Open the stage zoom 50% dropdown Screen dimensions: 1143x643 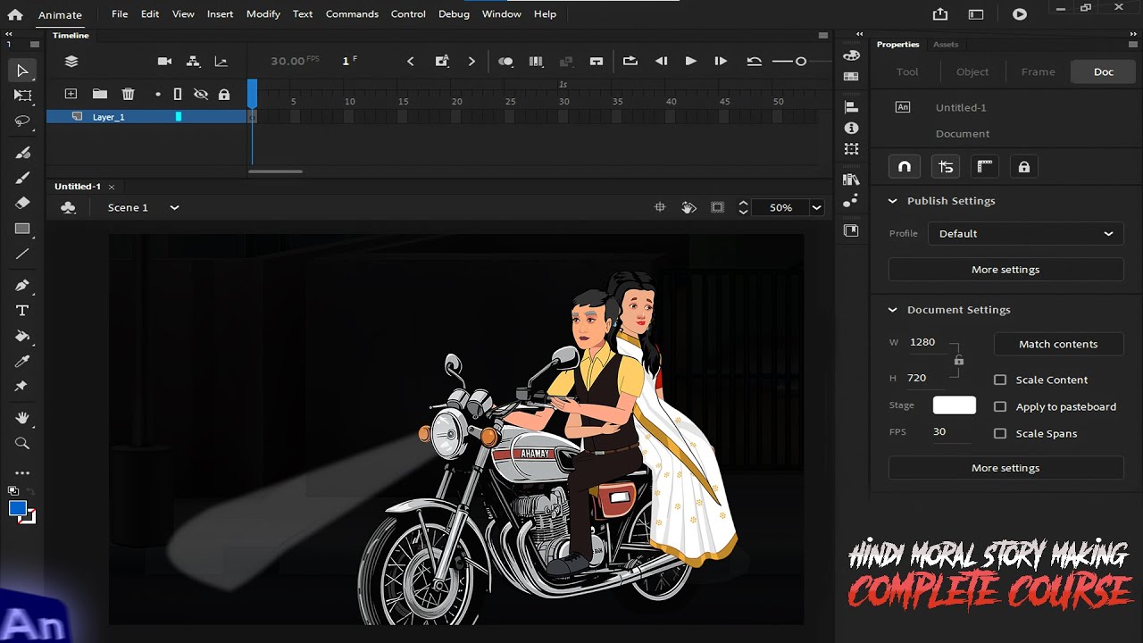(x=816, y=207)
